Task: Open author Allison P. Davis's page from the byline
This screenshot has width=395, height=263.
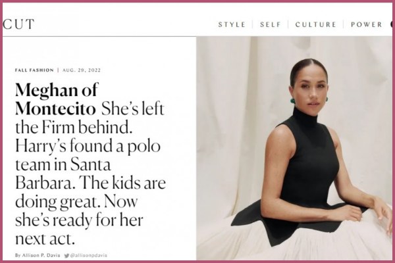Action: click(x=38, y=256)
